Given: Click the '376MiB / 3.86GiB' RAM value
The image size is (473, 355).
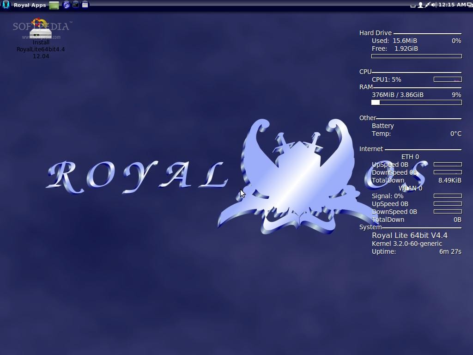Looking at the screenshot, I should tap(398, 95).
